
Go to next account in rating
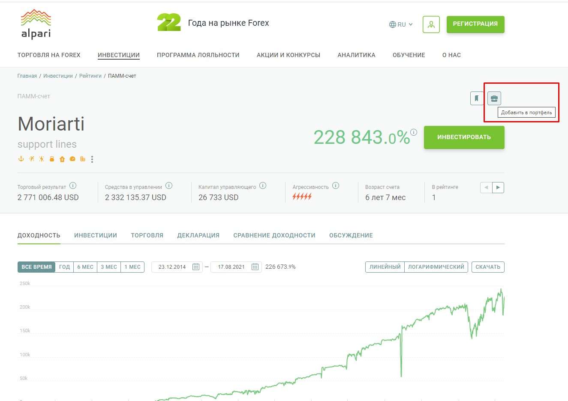[498, 188]
